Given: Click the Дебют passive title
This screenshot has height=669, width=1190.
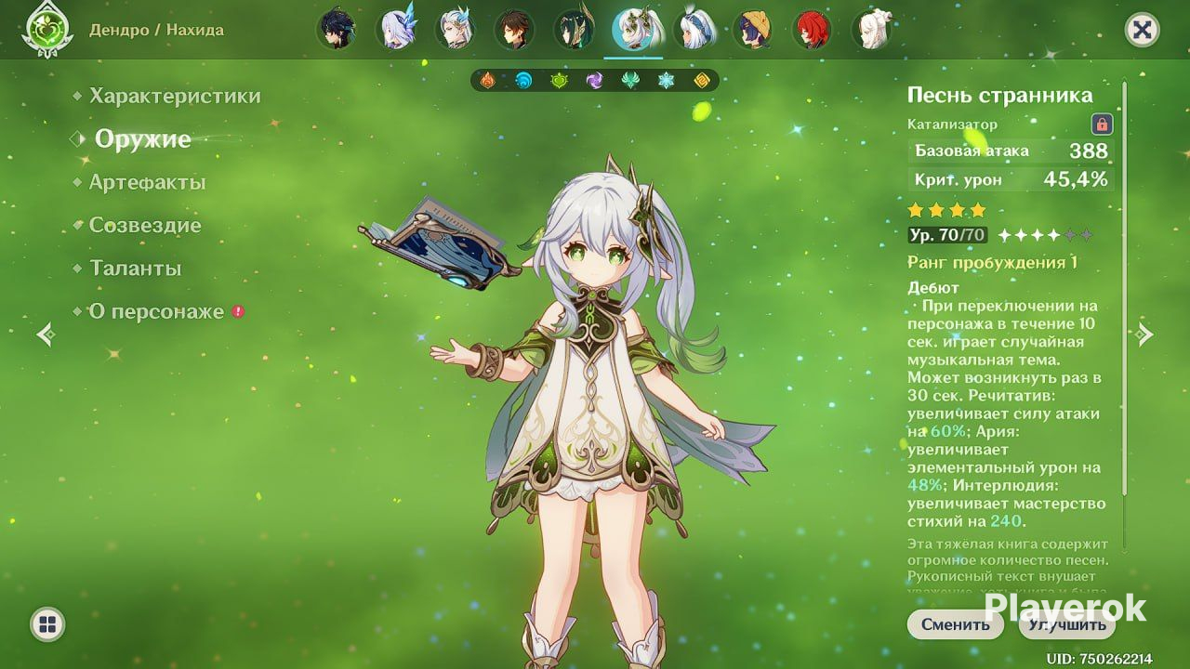Looking at the screenshot, I should coord(933,288).
